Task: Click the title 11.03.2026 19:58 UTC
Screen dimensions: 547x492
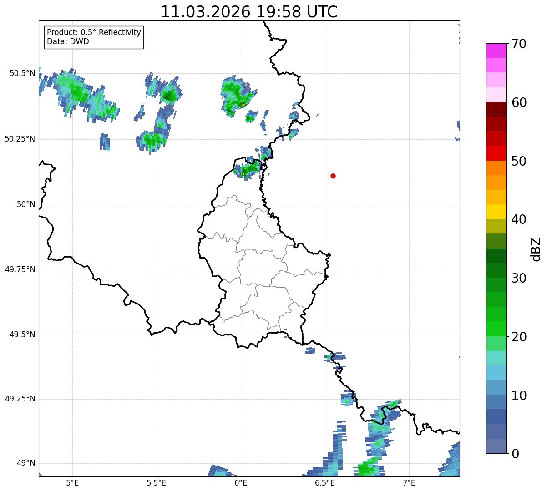Action: 249,12
